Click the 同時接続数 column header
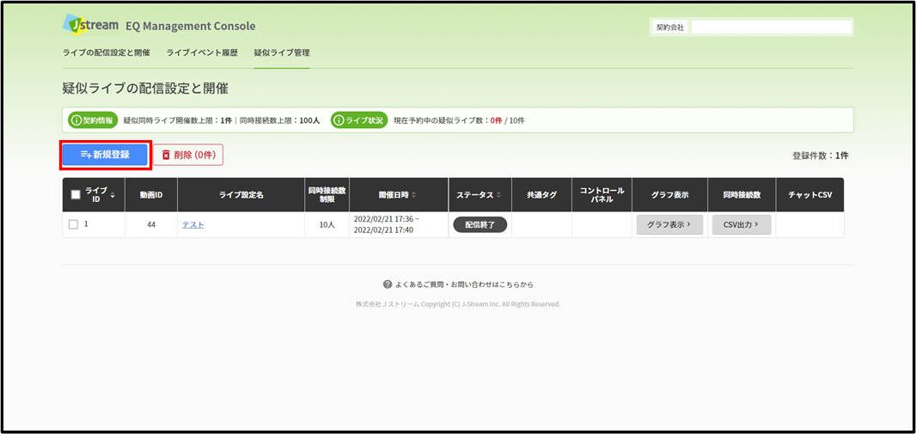 pos(742,194)
